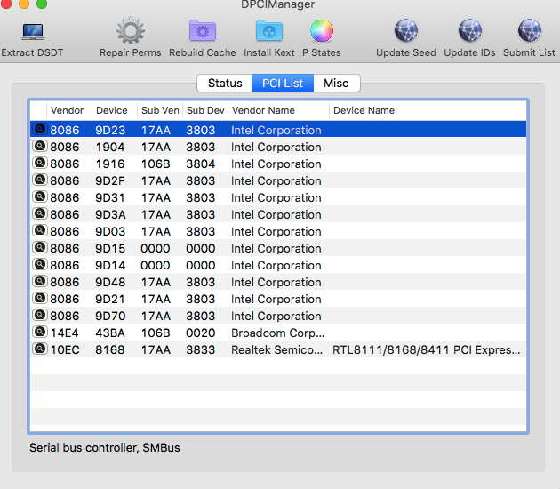Click the green maximize window button
Image resolution: width=560 pixels, height=489 pixels.
pos(42,4)
